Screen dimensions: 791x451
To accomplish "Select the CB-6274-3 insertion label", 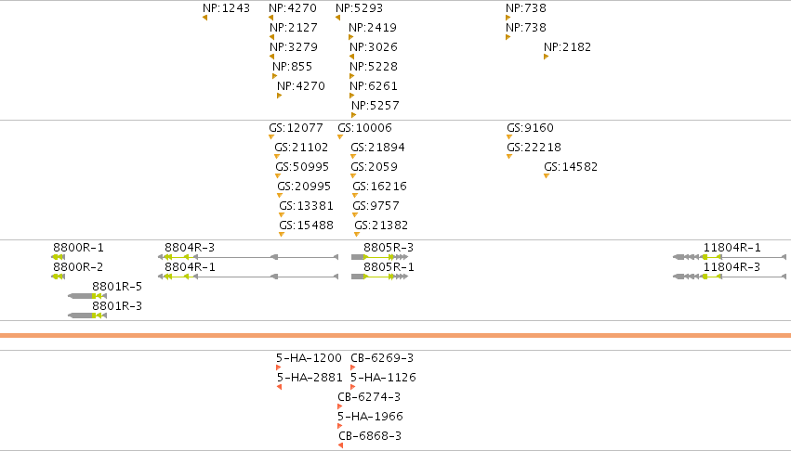I will click(369, 397).
